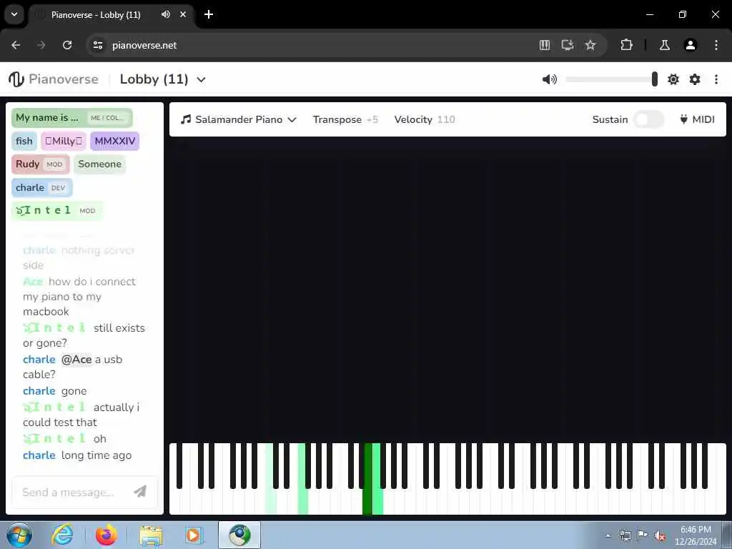The image size is (732, 549).
Task: Open the Chrome labs flask icon
Action: point(664,45)
